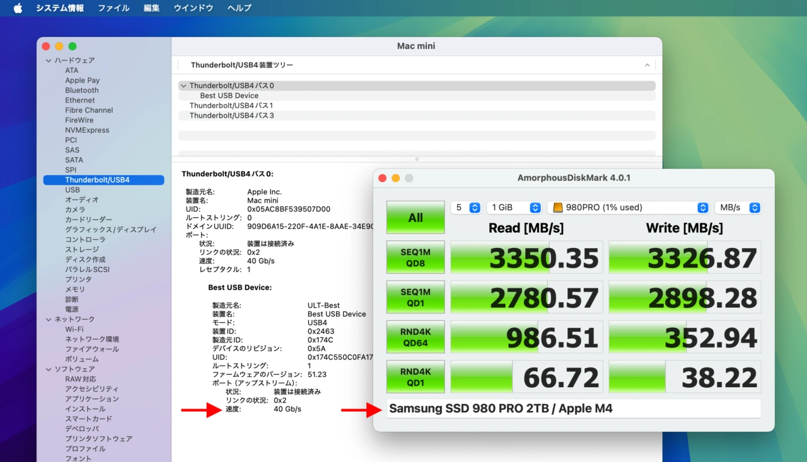Click the drive icon in the 980PRO selector
Screen dimensions: 807x462
[557, 207]
